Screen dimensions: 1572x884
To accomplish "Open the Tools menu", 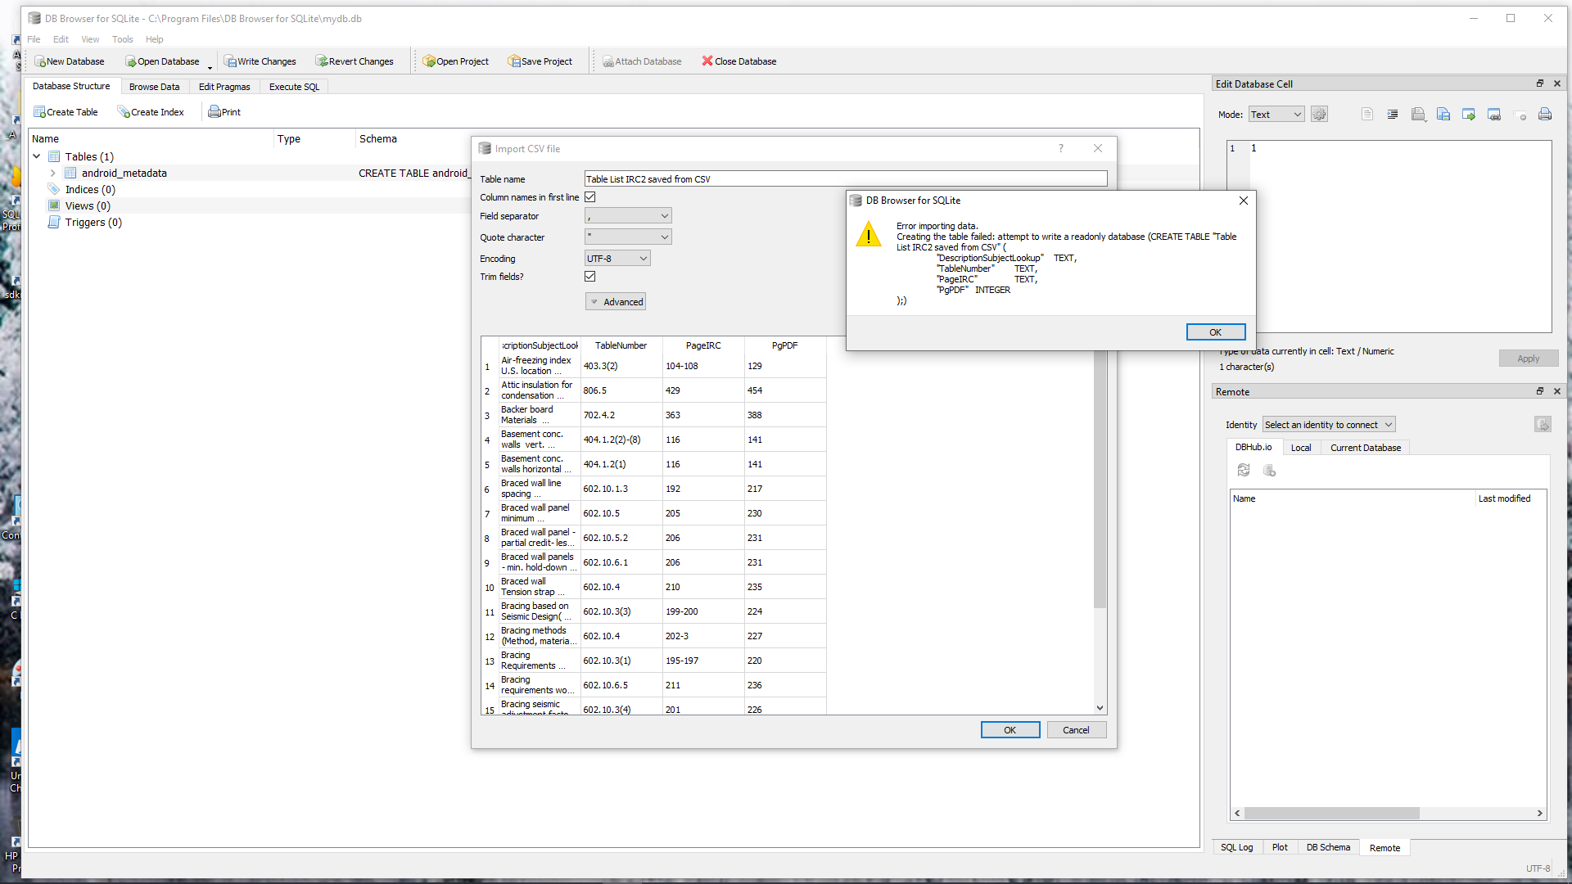I will [x=122, y=39].
